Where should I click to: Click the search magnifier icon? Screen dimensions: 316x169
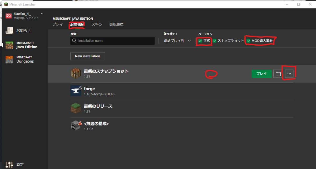(74, 41)
